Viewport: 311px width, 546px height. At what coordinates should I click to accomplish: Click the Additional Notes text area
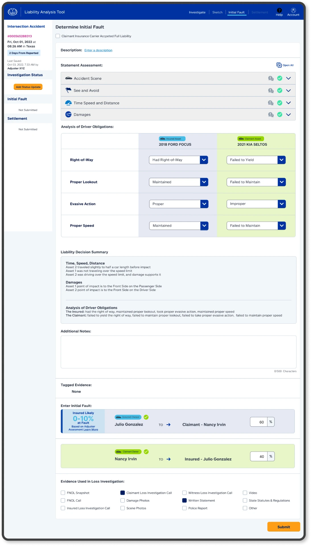click(178, 352)
